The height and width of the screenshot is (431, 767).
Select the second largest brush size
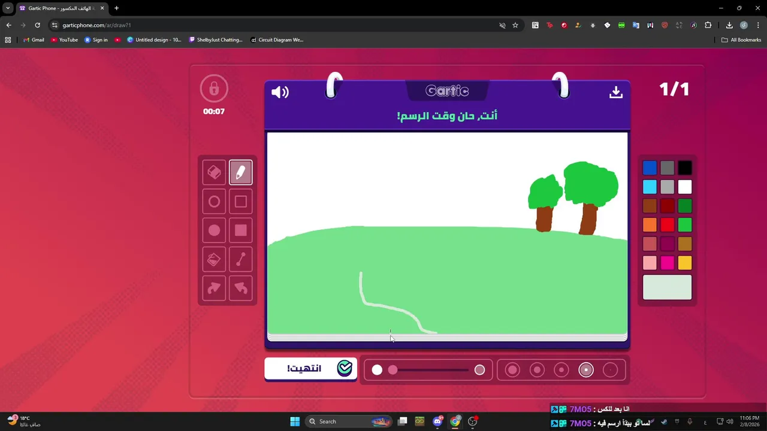[537, 370]
